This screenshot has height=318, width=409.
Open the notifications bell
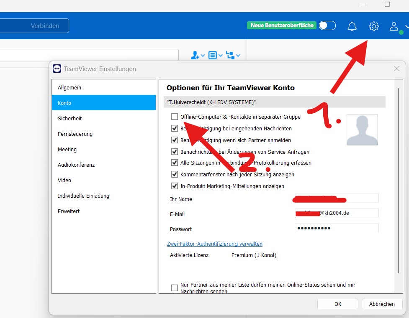pos(352,26)
